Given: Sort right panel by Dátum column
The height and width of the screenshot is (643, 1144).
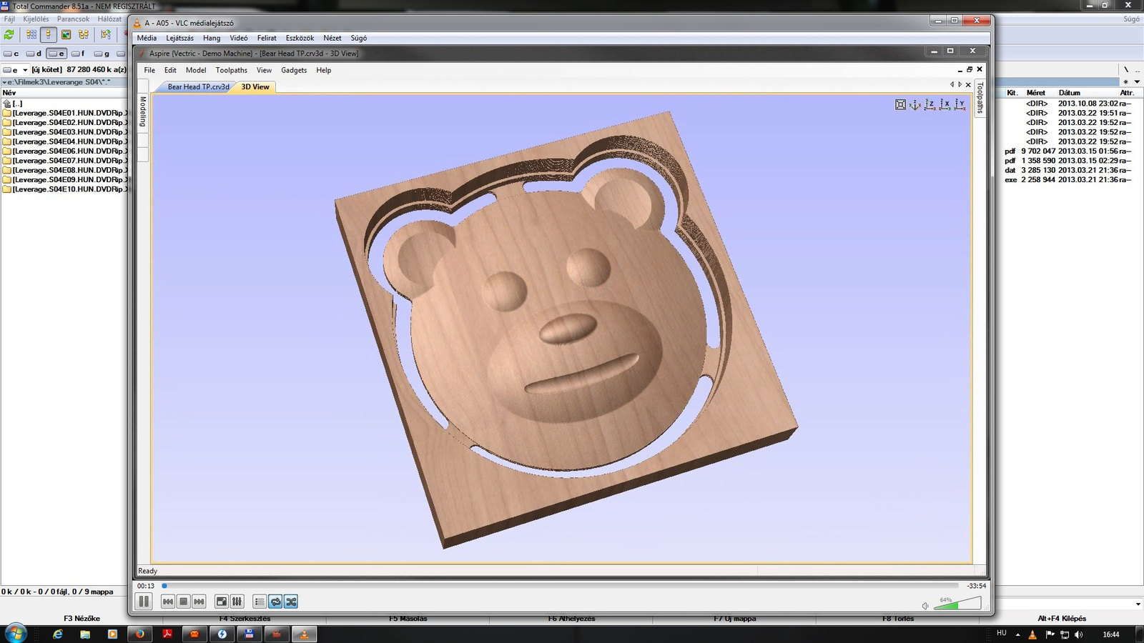Looking at the screenshot, I should 1070,93.
